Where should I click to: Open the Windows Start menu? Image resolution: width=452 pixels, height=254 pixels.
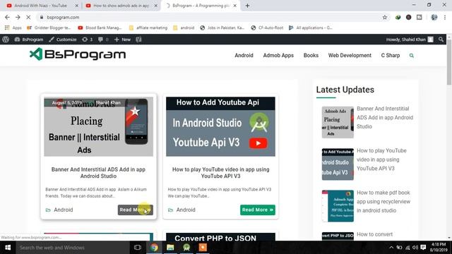[8, 248]
